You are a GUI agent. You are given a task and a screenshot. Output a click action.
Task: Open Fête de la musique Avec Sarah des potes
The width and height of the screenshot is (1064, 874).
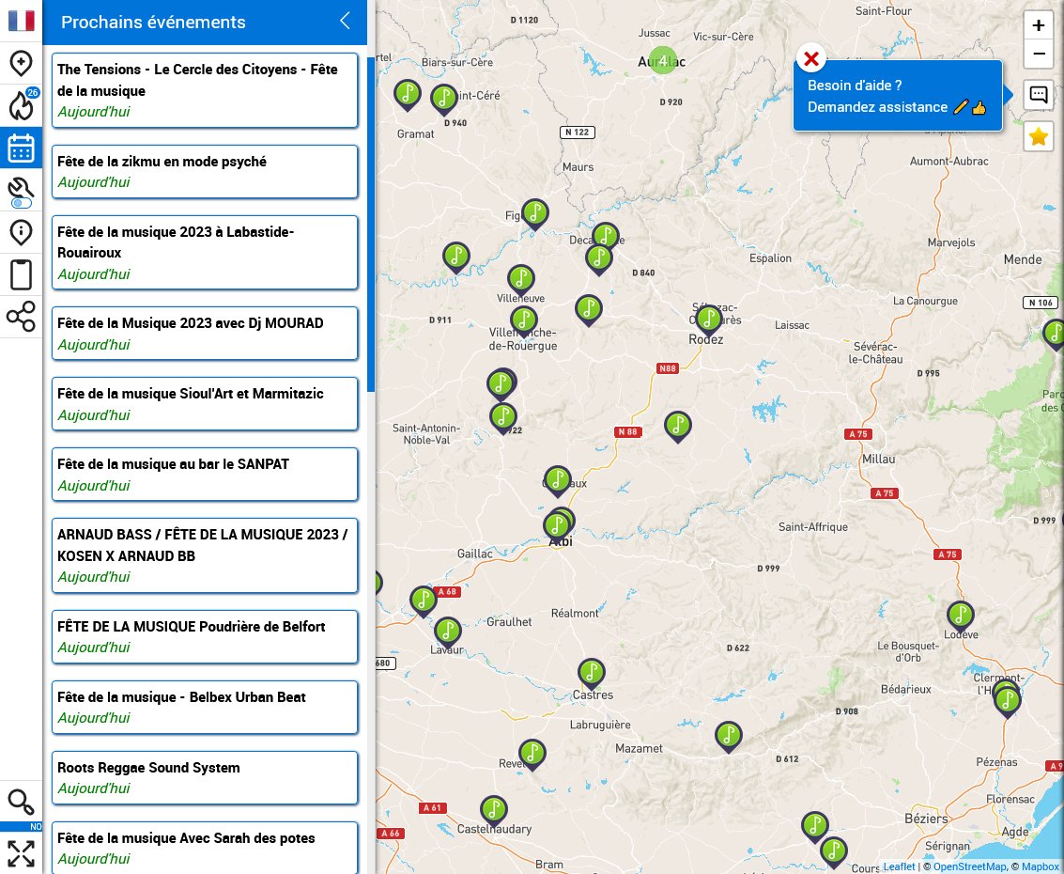[x=205, y=849]
